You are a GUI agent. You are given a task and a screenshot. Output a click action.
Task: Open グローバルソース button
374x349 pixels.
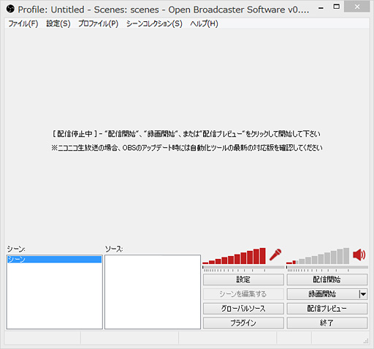point(243,309)
